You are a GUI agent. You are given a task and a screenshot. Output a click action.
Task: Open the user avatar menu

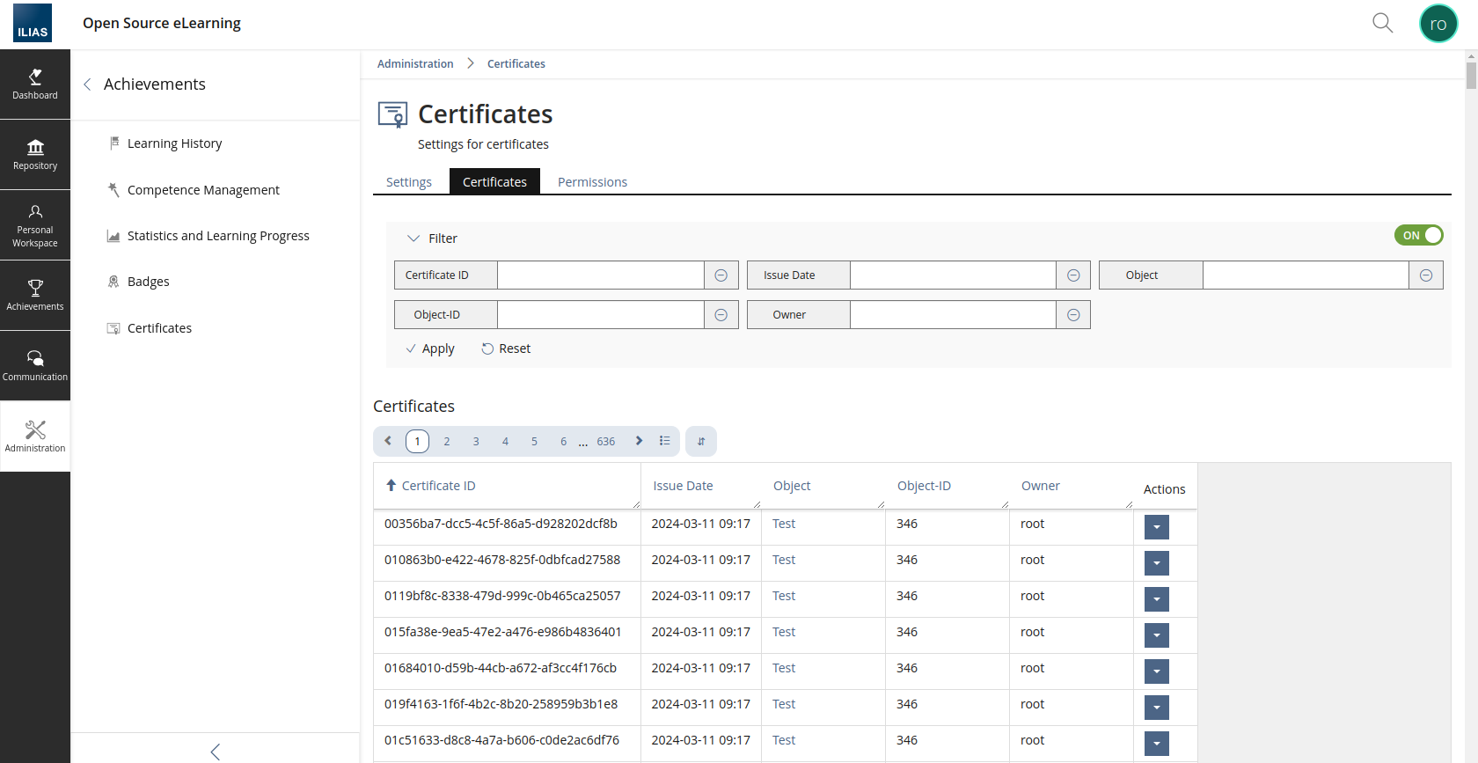click(x=1438, y=24)
